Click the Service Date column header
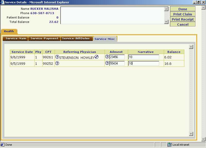 click(22, 52)
